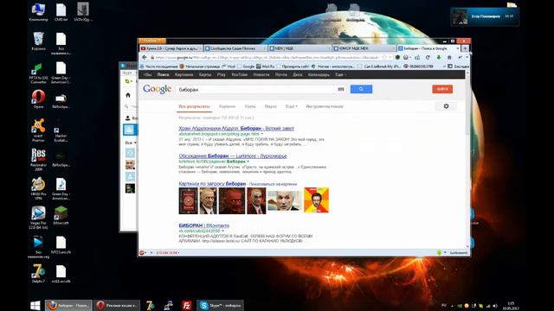Open the HMA Pro VPN desktop icon
Screen dimensions: 554x311
[x=38, y=188]
